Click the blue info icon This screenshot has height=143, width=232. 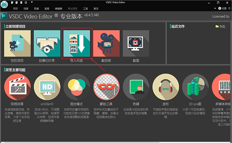[229, 8]
